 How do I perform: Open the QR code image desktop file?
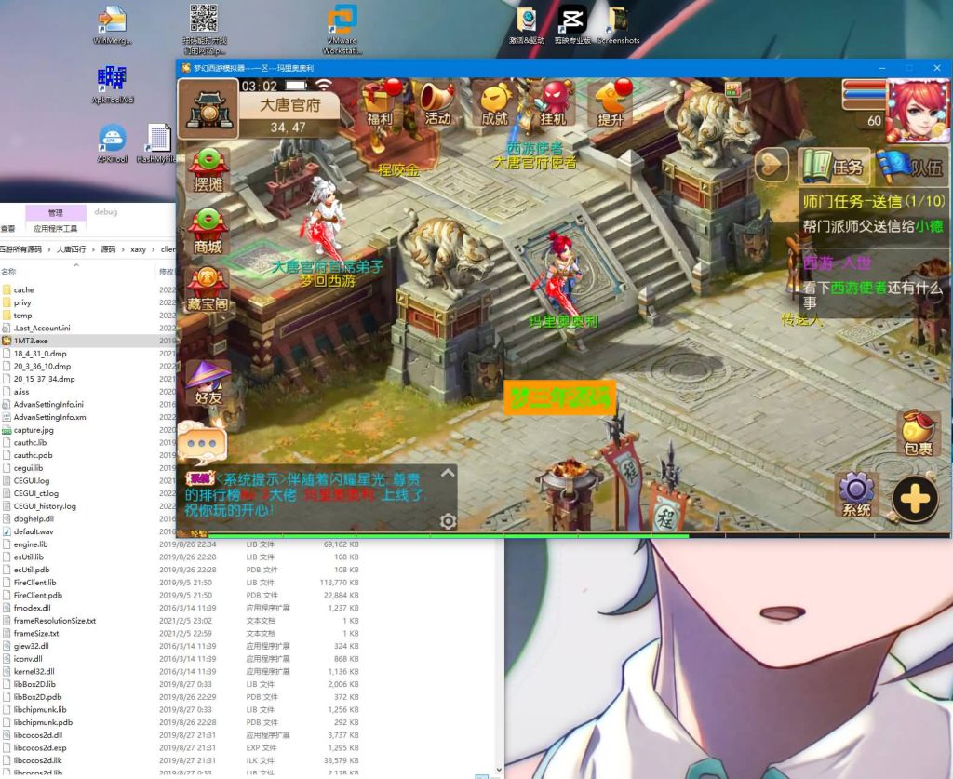(x=204, y=29)
